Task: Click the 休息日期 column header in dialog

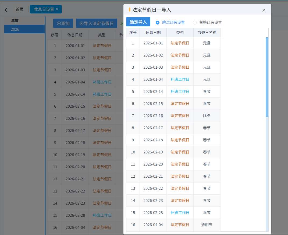Action: (x=153, y=33)
